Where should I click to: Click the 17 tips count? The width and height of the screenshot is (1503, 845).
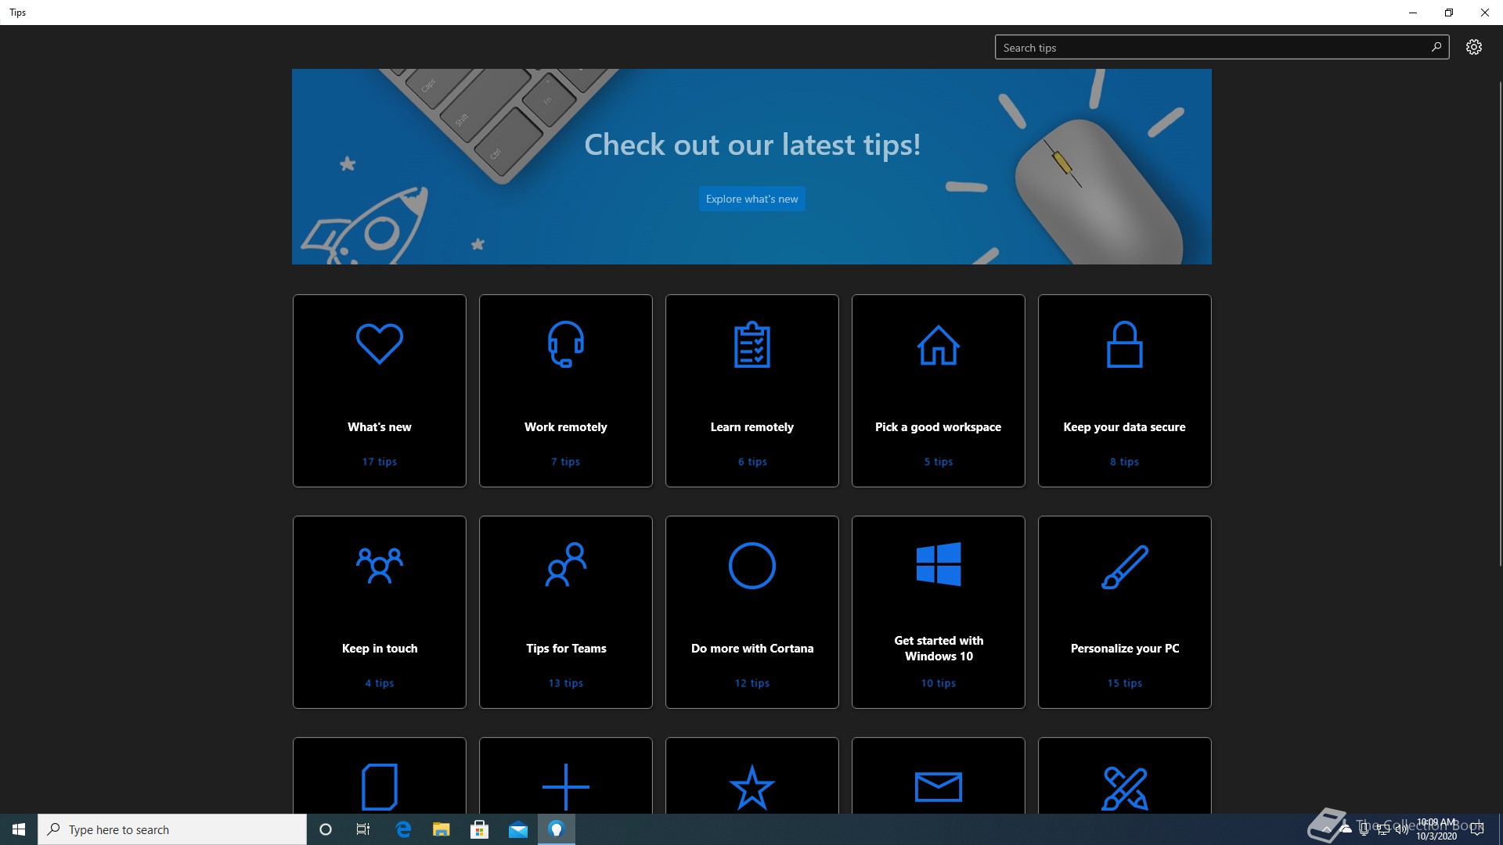pyautogui.click(x=380, y=462)
